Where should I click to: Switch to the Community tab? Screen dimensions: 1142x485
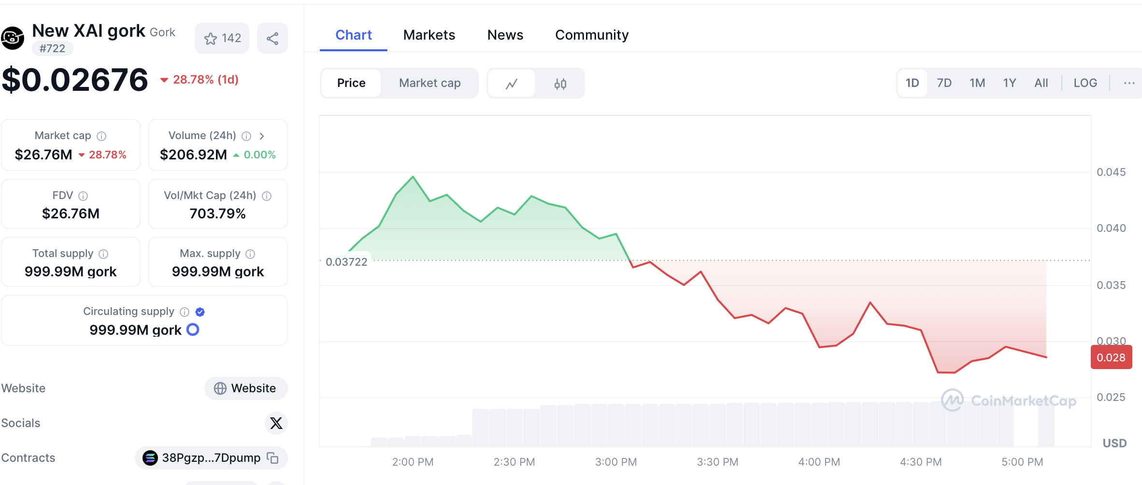592,35
